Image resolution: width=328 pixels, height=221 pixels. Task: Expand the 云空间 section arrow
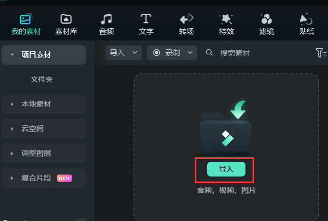pos(12,129)
